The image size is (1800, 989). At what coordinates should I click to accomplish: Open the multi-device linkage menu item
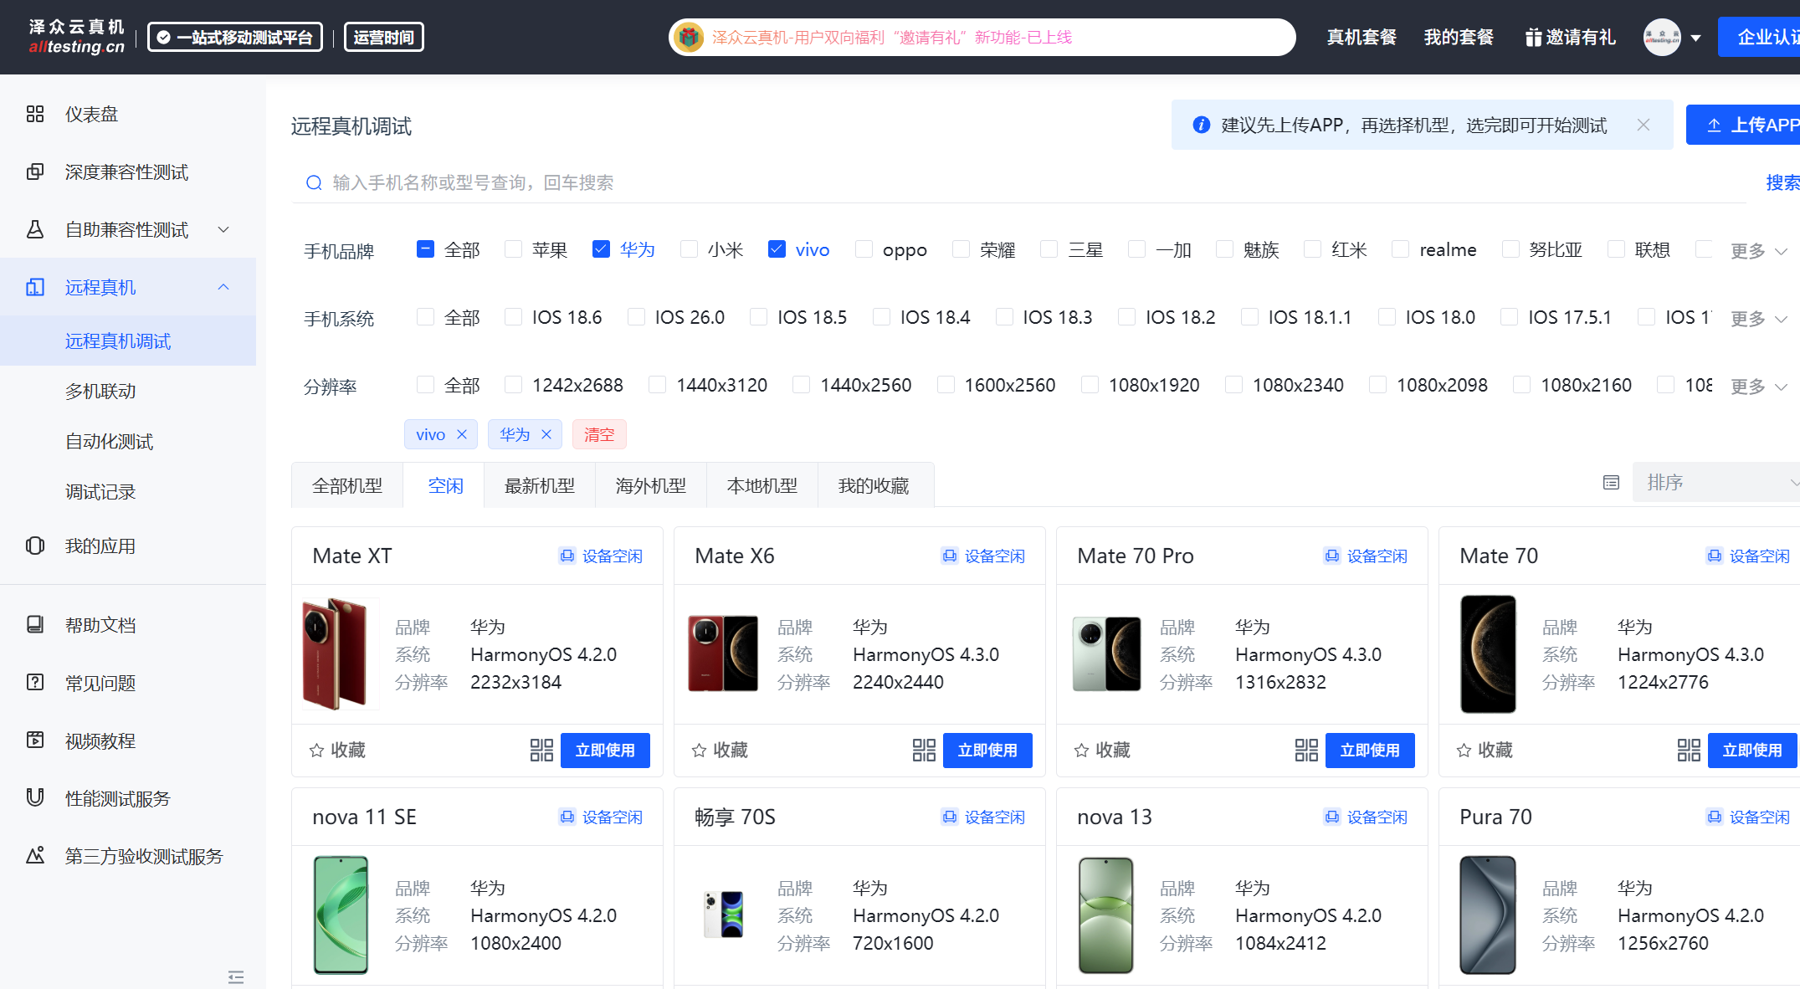pyautogui.click(x=100, y=391)
